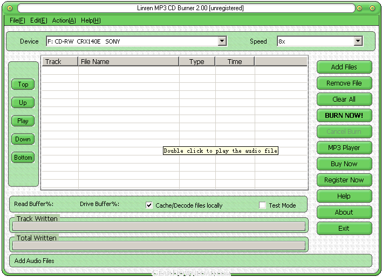Screen dimensions: 382x277
Task: Open the File(F) menu
Action: tap(17, 20)
